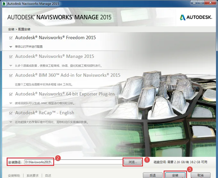Minimize the Navisworks installer window
Viewport: 218px width, 178px height.
pos(194,3)
